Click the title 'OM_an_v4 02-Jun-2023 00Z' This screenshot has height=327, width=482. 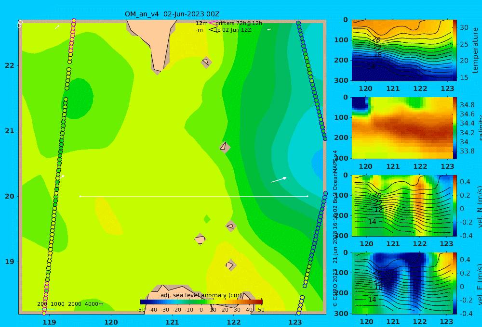[x=172, y=14]
